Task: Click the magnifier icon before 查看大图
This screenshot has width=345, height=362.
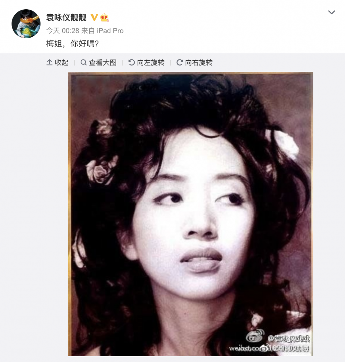Action: (83, 62)
